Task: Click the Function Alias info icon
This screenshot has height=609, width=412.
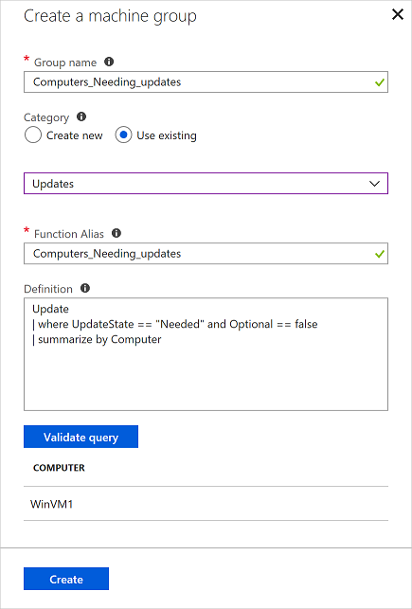Action: point(116,233)
